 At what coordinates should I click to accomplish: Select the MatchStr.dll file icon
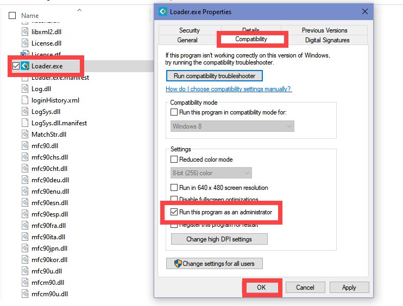[x=25, y=134]
